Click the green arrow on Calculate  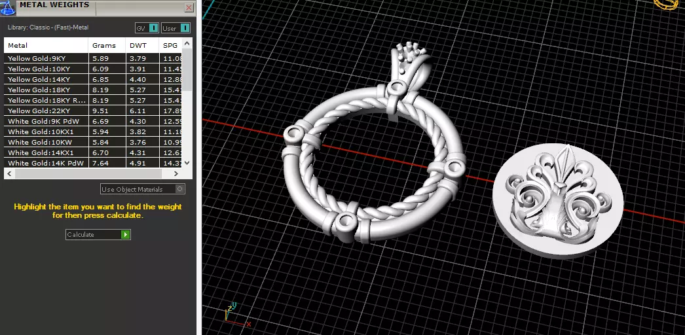[125, 235]
